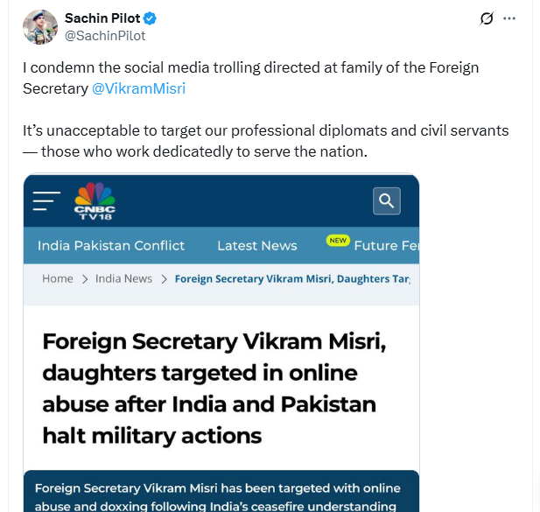The height and width of the screenshot is (512, 540).
Task: Select the India Pakistan Conflict tab
Action: (x=111, y=246)
